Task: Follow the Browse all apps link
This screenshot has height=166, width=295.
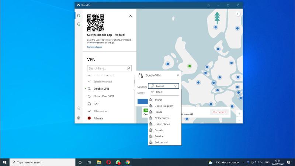Action: [94, 47]
